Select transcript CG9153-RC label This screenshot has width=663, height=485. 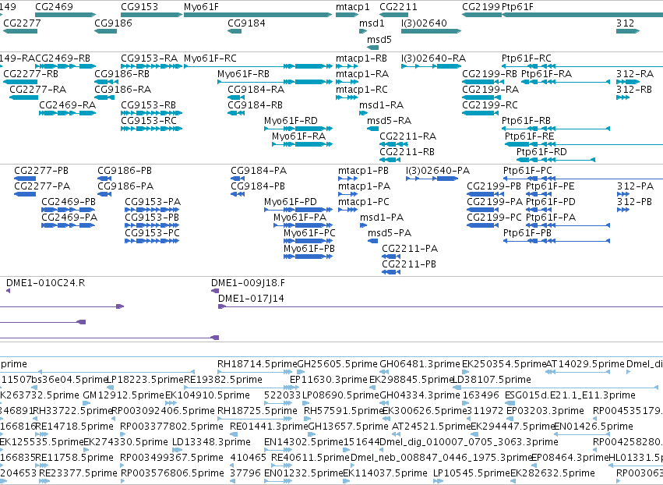(x=148, y=121)
